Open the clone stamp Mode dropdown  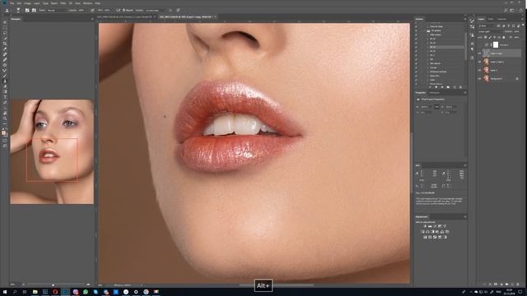[57, 11]
